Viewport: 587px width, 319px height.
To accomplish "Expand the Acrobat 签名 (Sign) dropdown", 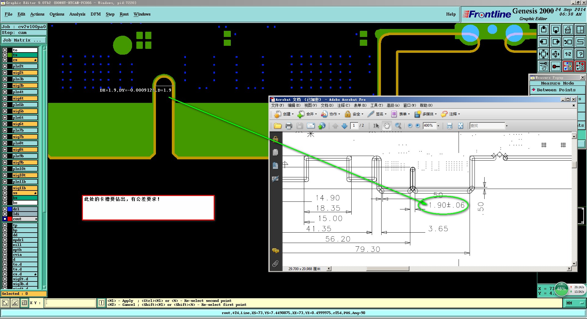I will pyautogui.click(x=386, y=114).
